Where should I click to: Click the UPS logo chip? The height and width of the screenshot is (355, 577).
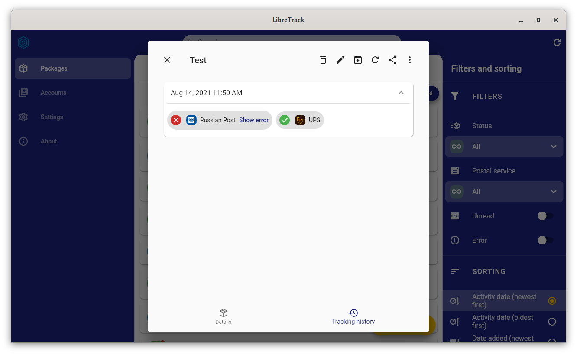(x=300, y=120)
